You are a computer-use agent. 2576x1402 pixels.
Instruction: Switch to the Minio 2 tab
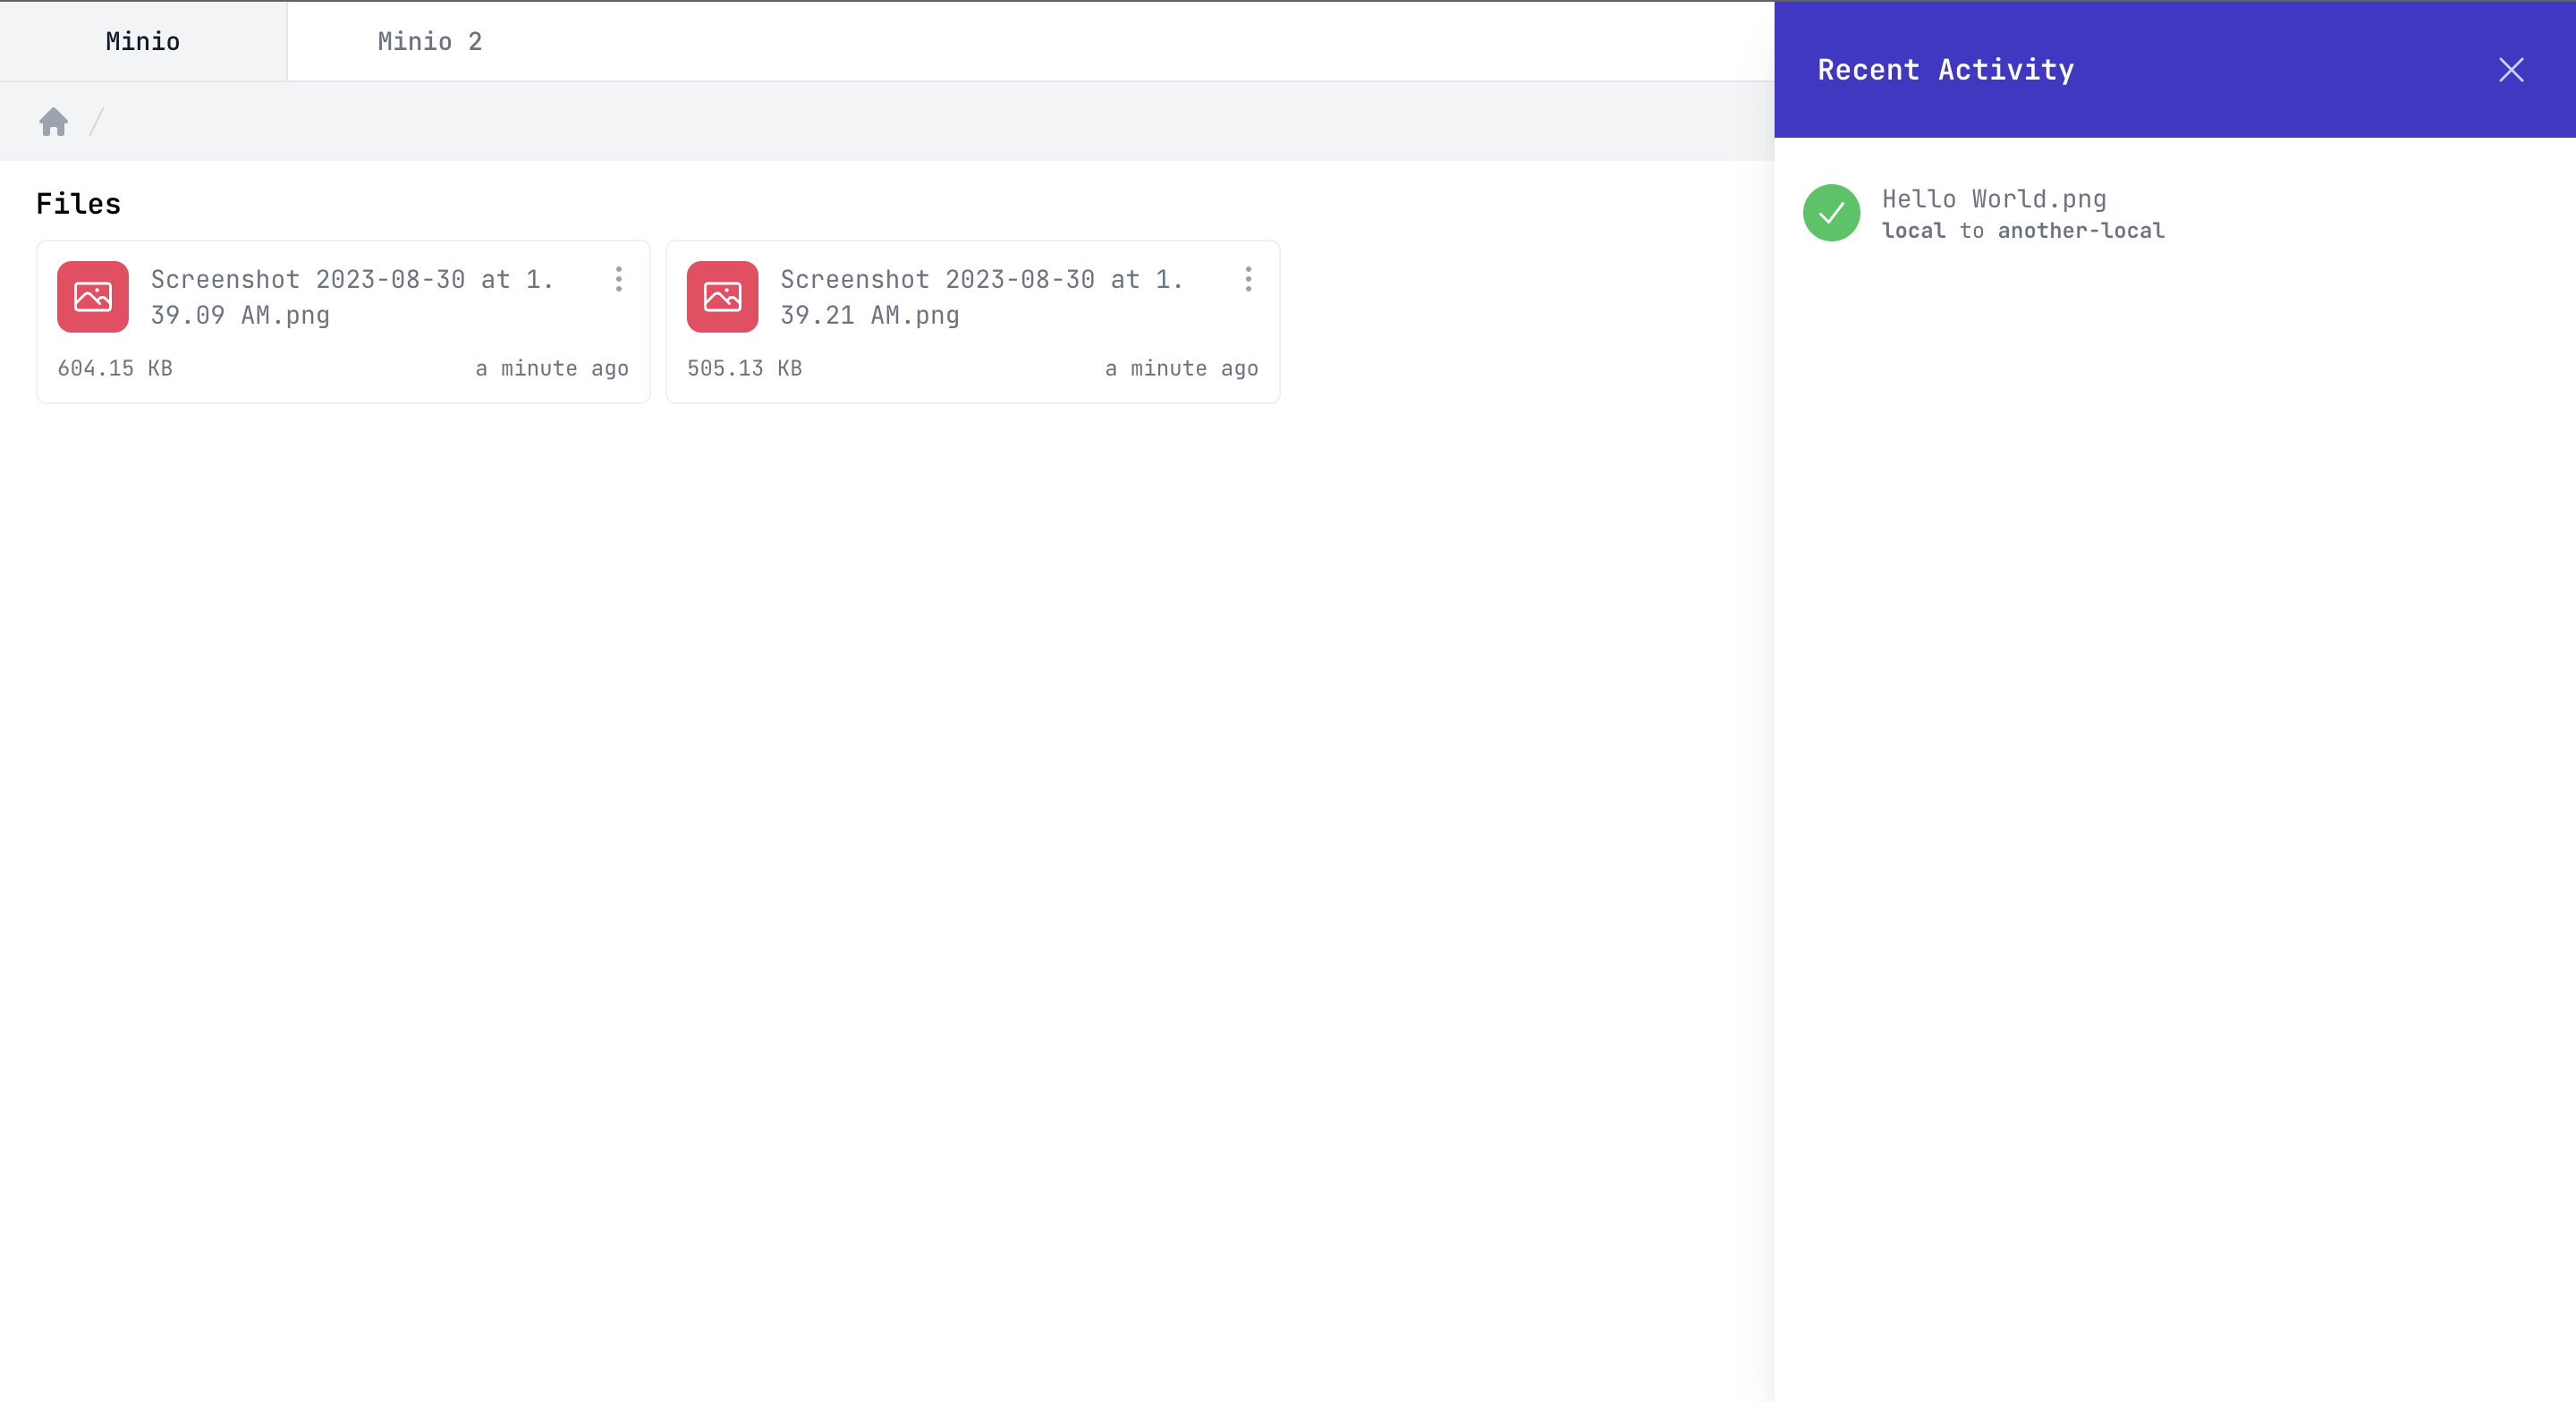click(x=429, y=41)
